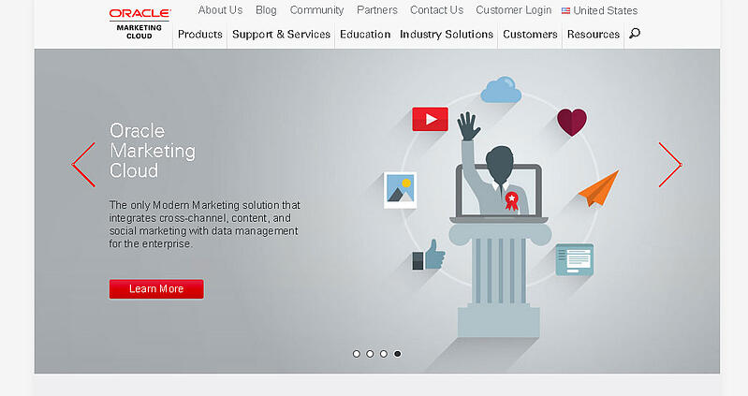The width and height of the screenshot is (748, 396).
Task: Click the red award ribbon badge
Action: pyautogui.click(x=511, y=200)
